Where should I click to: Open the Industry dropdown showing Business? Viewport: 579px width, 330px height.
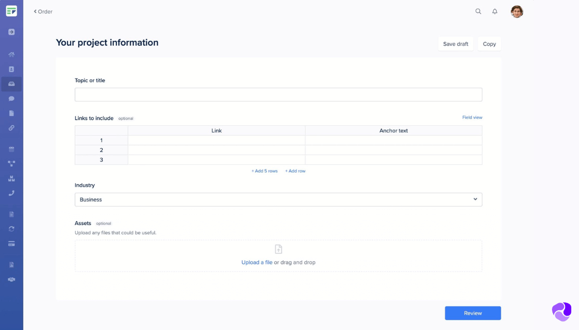[278, 199]
